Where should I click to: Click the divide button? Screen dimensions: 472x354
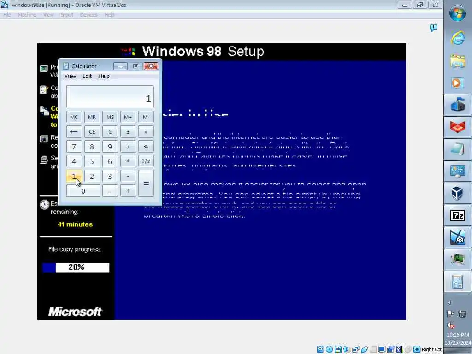[x=128, y=147]
